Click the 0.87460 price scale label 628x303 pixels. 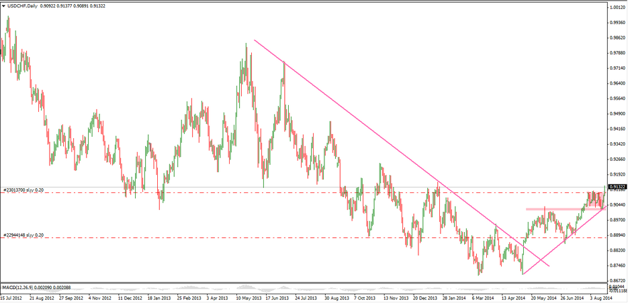(x=617, y=265)
